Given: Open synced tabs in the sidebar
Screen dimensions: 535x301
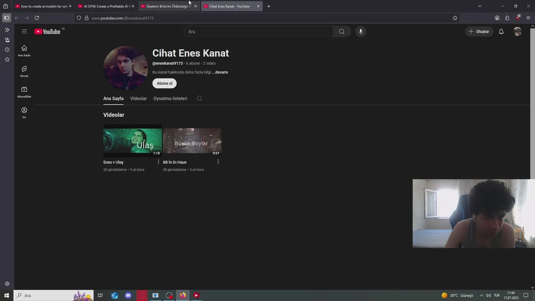Looking at the screenshot, I should point(7,40).
